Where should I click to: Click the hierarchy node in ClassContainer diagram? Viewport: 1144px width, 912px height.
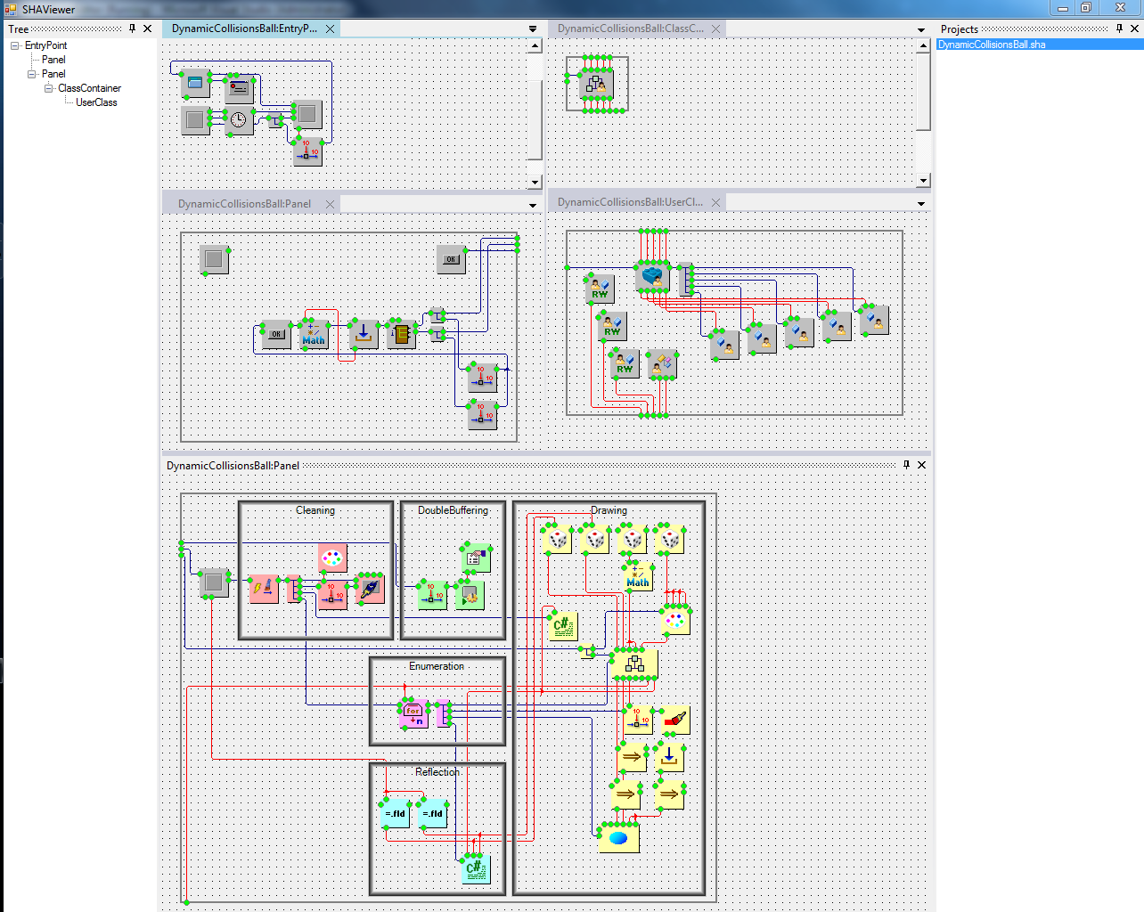click(596, 85)
